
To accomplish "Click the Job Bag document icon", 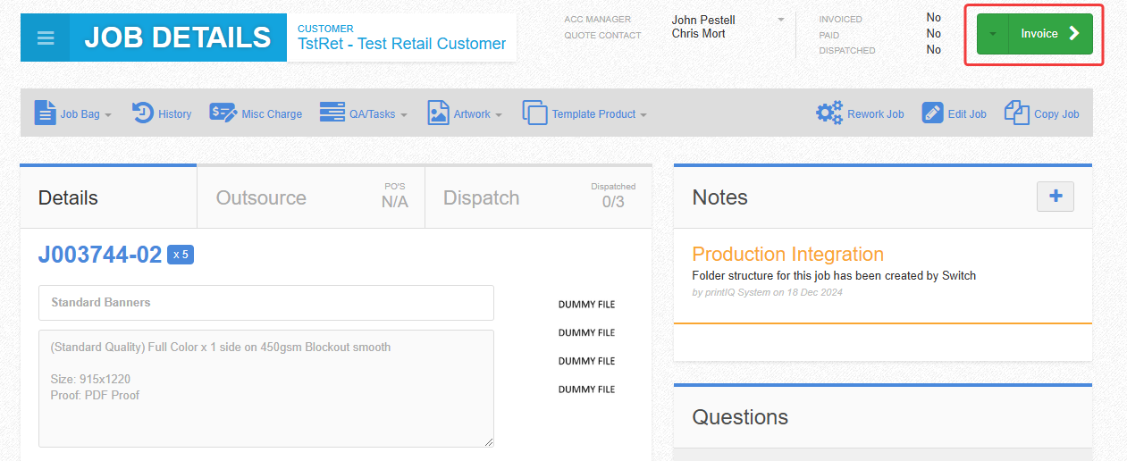I will (45, 113).
